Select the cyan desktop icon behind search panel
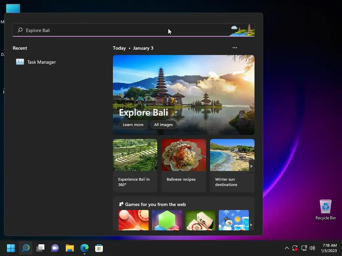This screenshot has width=342, height=256. (13, 8)
